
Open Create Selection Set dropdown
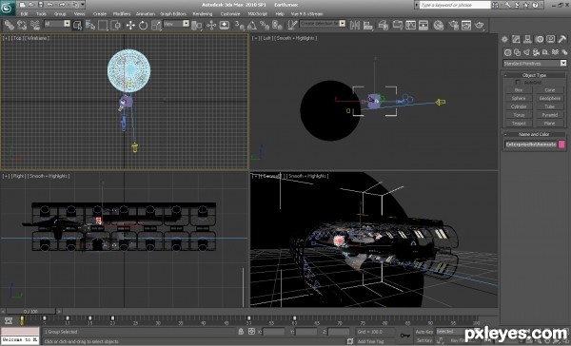[x=323, y=23]
